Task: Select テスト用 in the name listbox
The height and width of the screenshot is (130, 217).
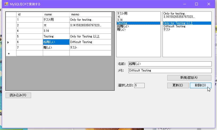Action: click(x=138, y=13)
